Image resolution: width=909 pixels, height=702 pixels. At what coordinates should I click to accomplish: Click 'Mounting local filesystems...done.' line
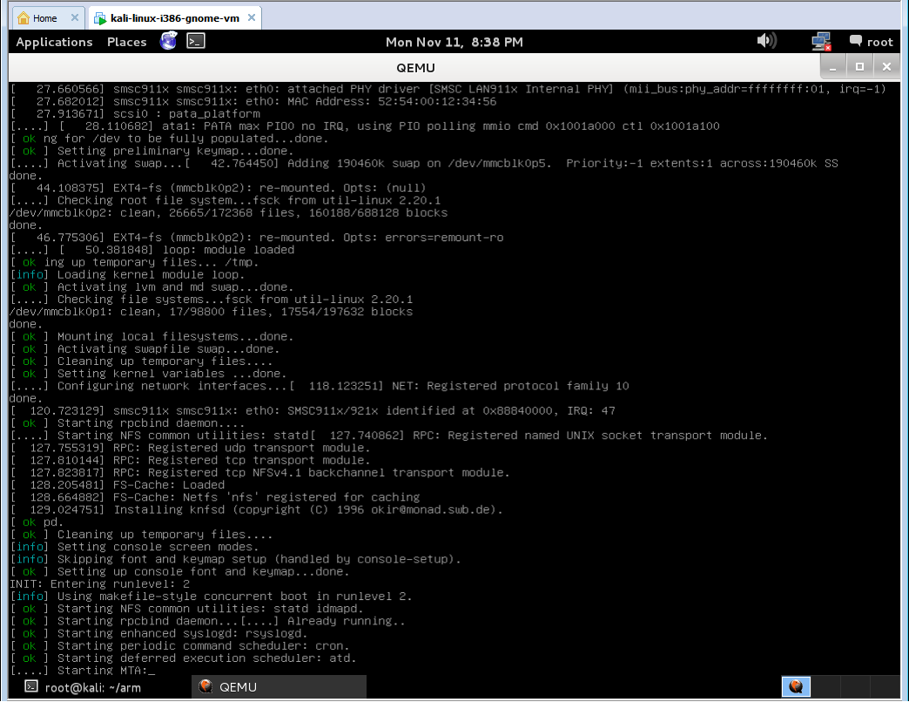(151, 336)
